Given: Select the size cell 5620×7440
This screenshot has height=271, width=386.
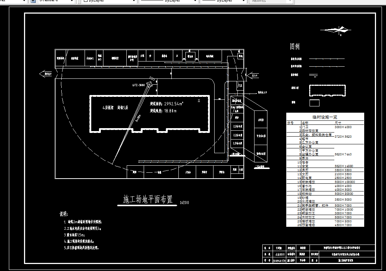Looking at the screenshot, I should [343, 154].
